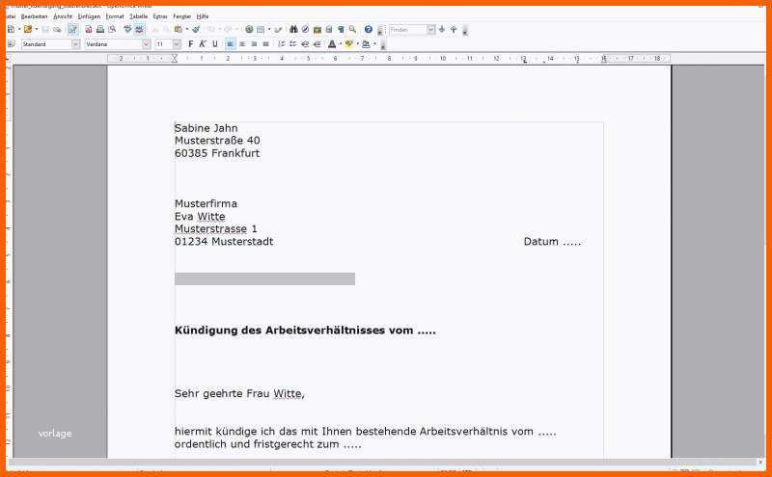Select justified paragraph alignment button
772x477 pixels.
[x=266, y=44]
